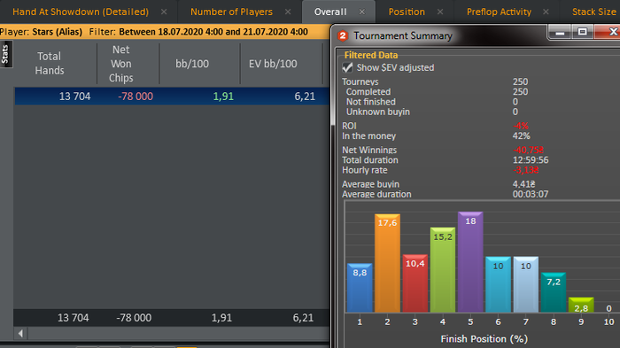Expand the vertical Stats side panel
Image resolution: width=620 pixels, height=348 pixels.
point(5,54)
